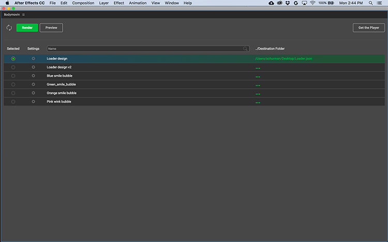The image size is (388, 242).
Task: Open settings for Loader design v2
Action: tap(33, 67)
